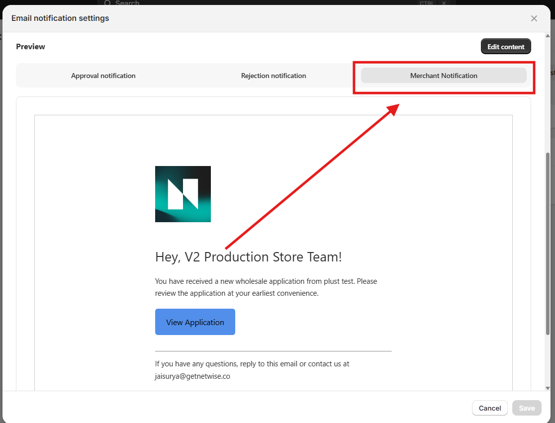
Task: Click the 'If you have any questions' line
Action: (252, 364)
